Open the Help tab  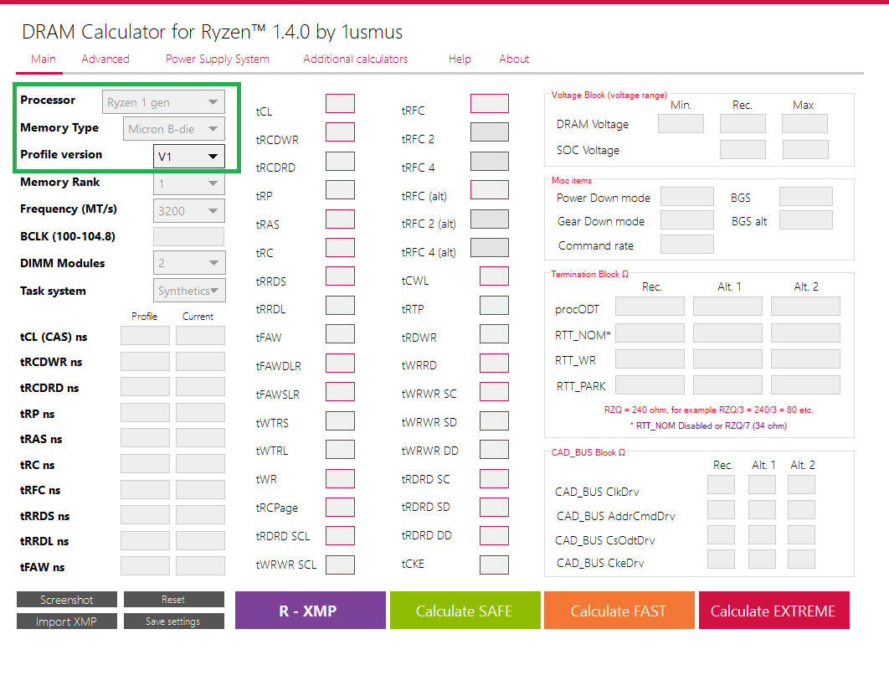[460, 59]
